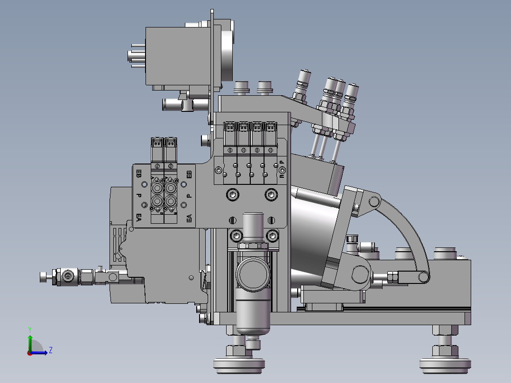Select the horizontal tube fitting below the housing

click(x=185, y=105)
